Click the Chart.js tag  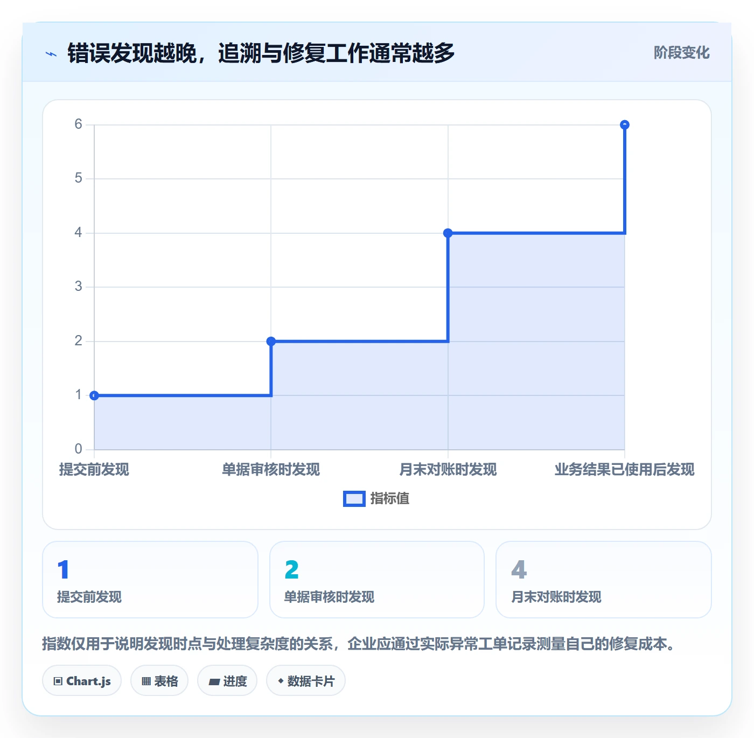82,681
